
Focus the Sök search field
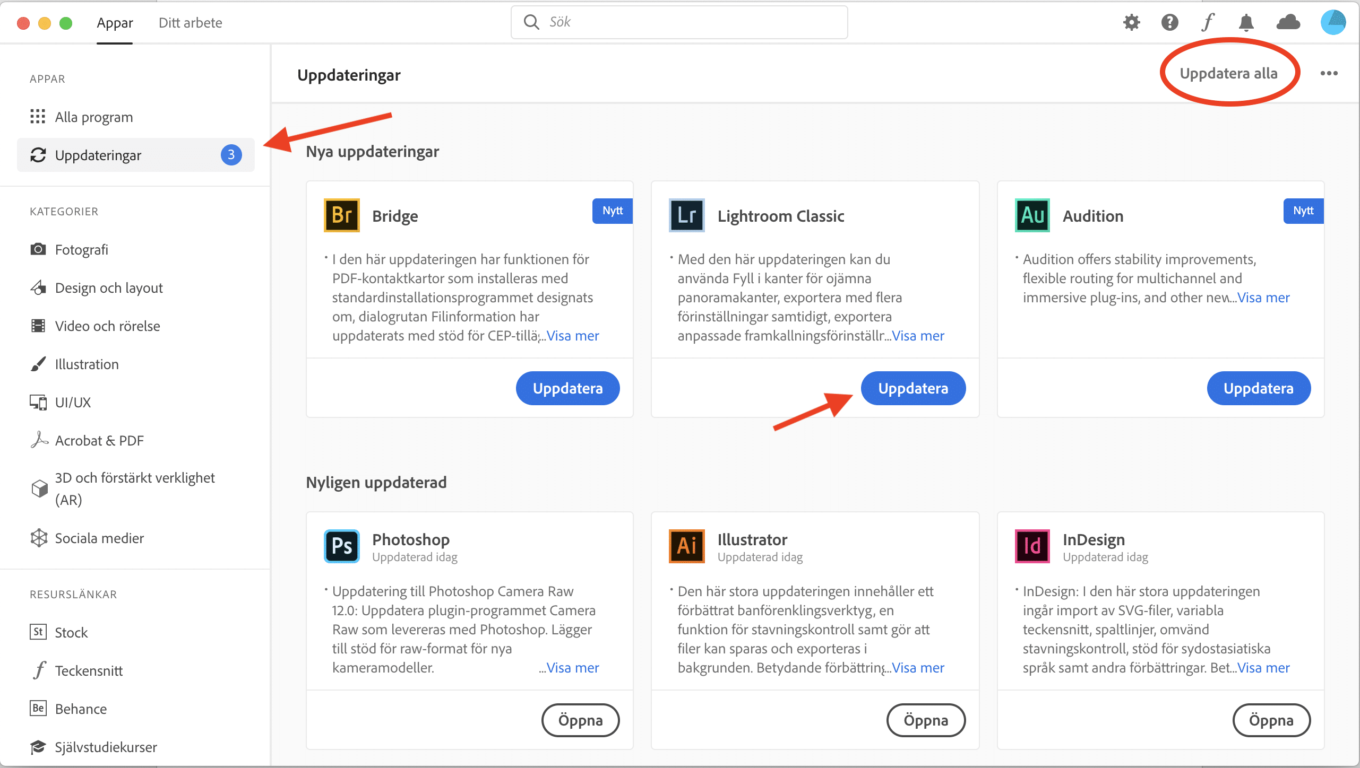tap(679, 22)
